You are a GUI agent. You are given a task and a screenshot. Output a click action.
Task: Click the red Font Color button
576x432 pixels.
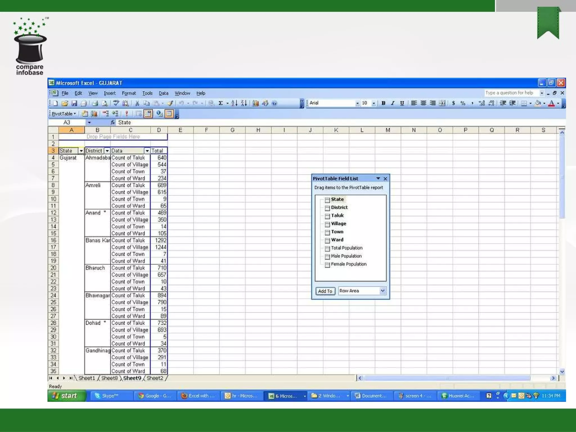click(x=551, y=103)
